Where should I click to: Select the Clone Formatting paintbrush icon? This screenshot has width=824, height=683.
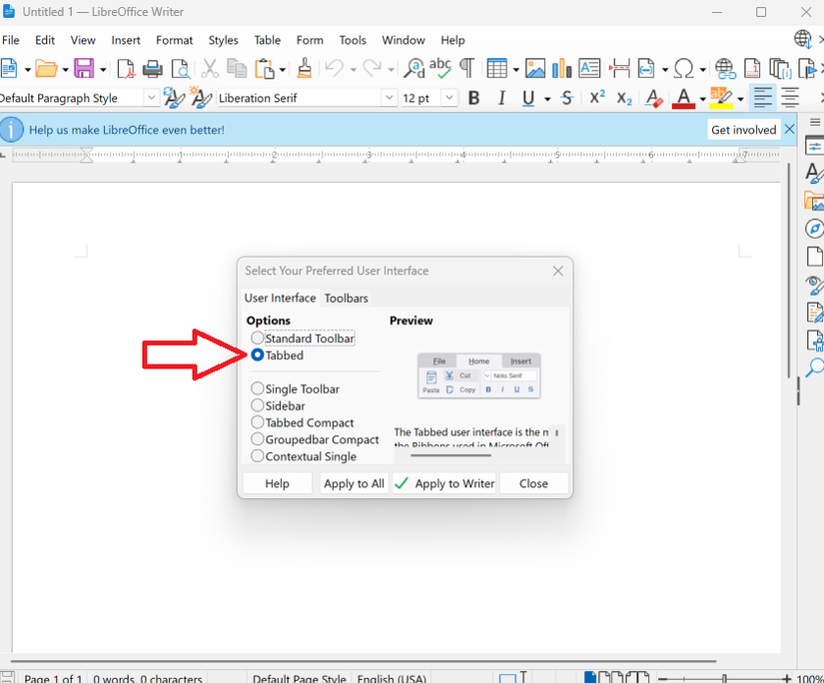tap(305, 68)
